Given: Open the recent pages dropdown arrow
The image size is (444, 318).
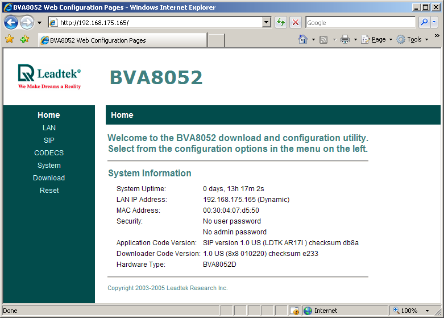Looking at the screenshot, I should [x=39, y=23].
